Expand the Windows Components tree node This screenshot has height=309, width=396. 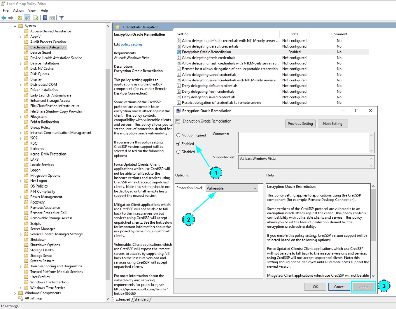15,293
